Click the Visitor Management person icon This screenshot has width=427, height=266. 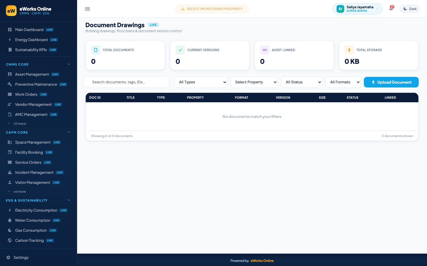pyautogui.click(x=10, y=182)
